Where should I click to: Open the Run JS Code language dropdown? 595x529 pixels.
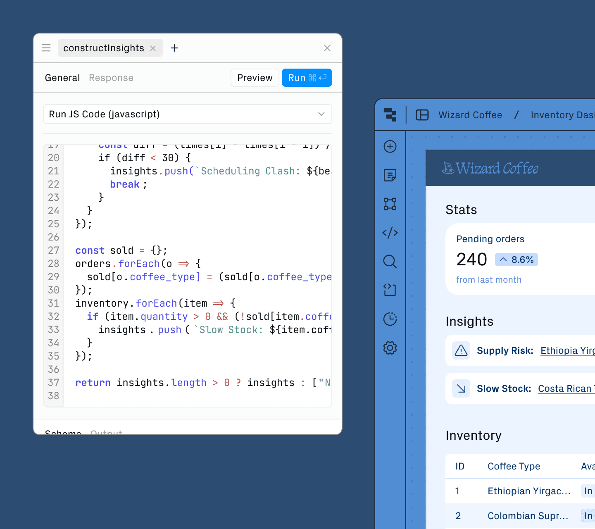187,114
